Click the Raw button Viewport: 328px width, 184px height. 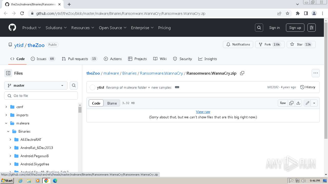283,103
